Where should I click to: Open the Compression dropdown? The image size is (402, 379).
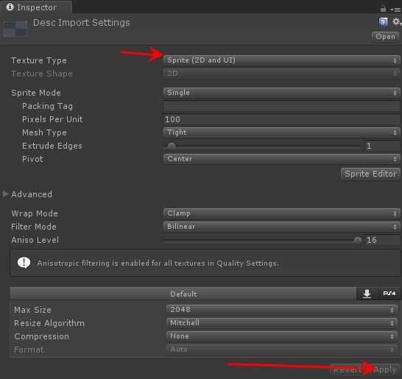(x=281, y=336)
